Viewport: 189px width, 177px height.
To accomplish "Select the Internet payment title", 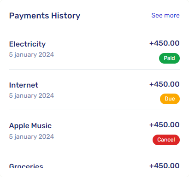I will click(24, 85).
